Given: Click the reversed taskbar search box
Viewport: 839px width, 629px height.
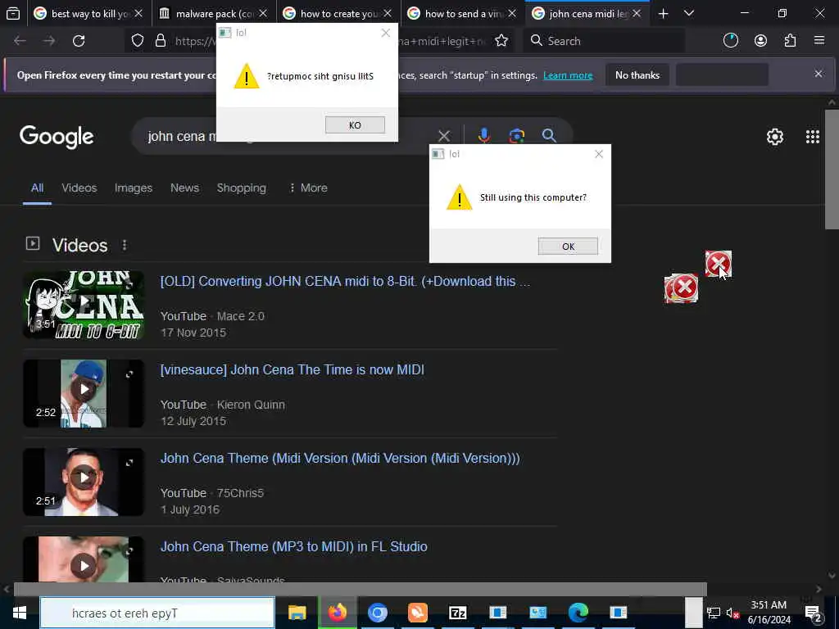Looking at the screenshot, I should (x=157, y=613).
